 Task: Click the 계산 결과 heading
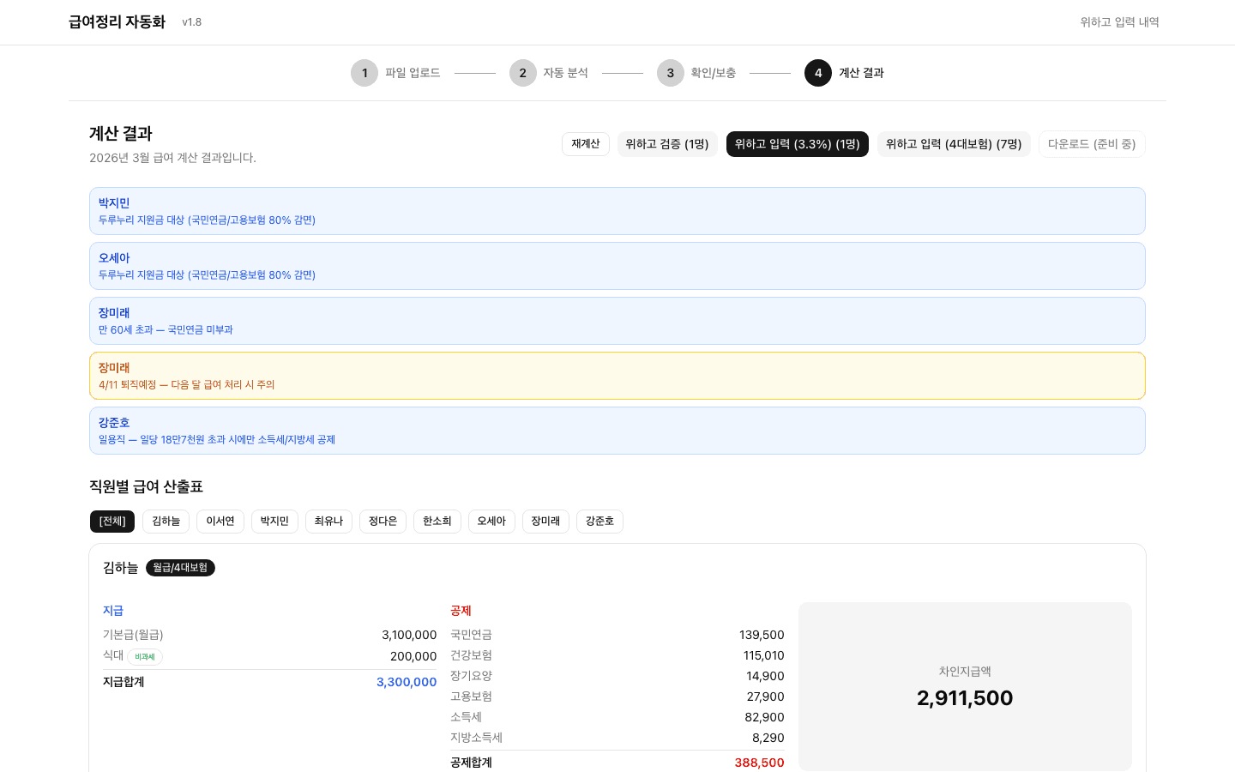coord(121,134)
